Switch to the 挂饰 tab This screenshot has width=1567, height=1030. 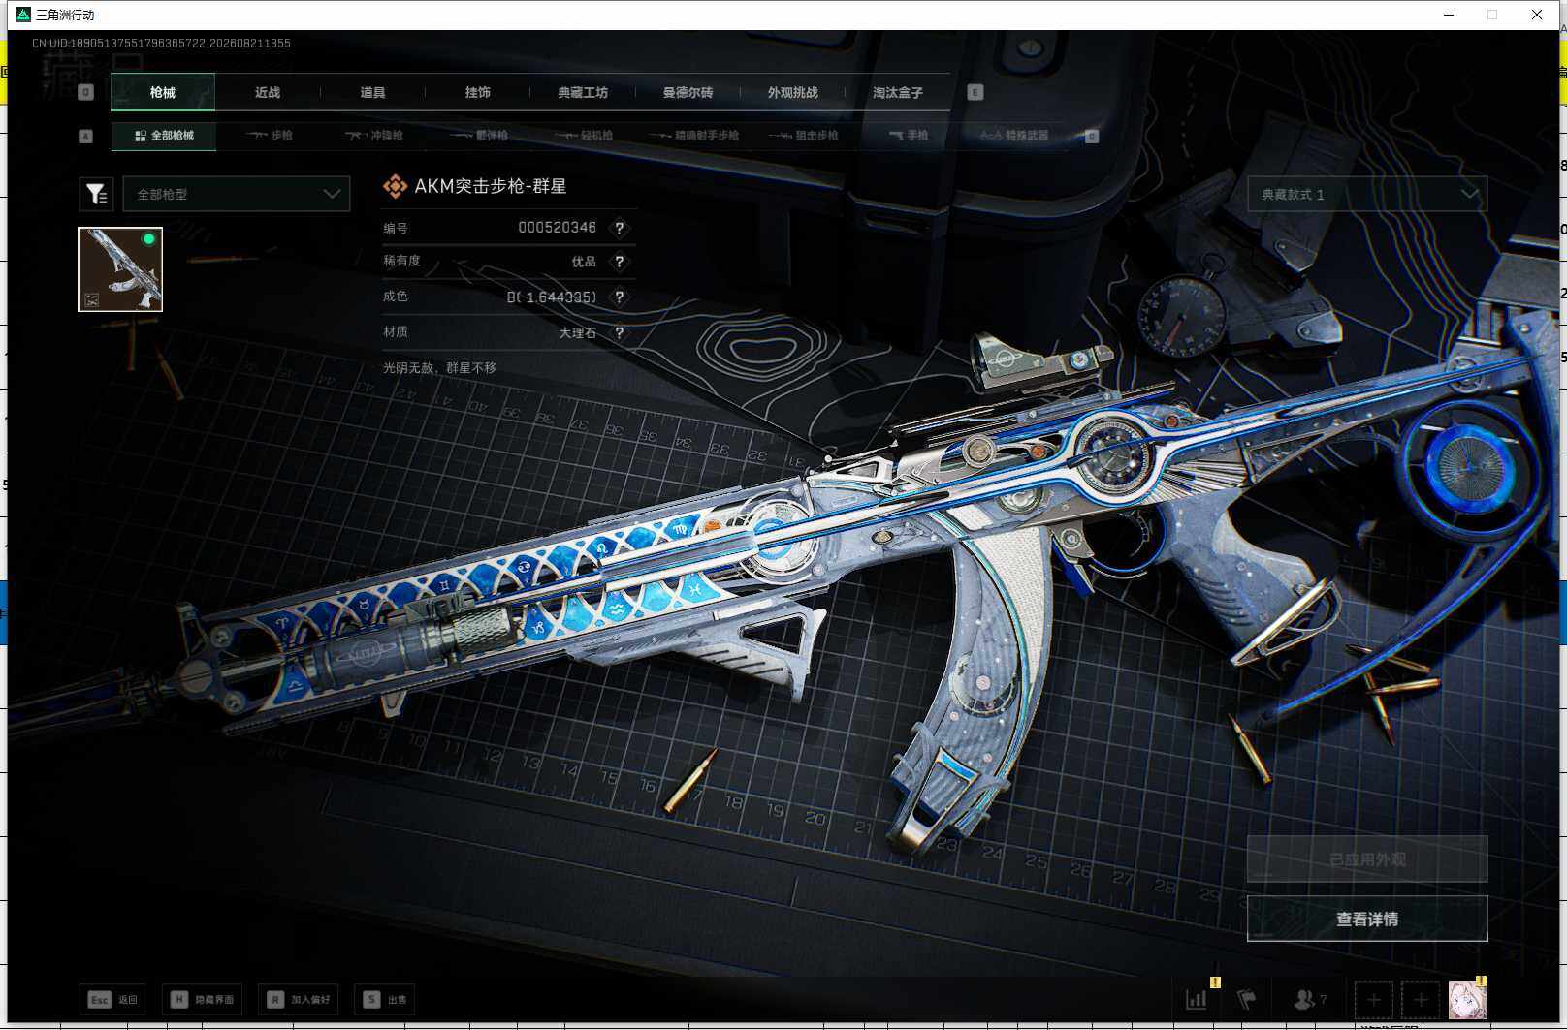click(477, 92)
